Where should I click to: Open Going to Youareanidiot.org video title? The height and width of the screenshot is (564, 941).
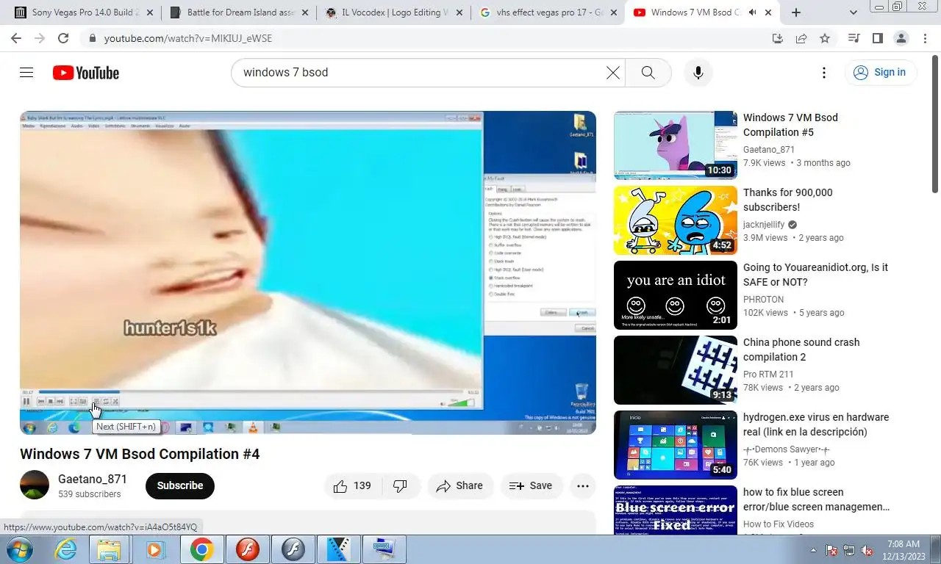click(x=815, y=275)
